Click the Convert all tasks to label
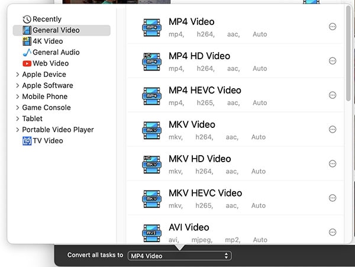Viewport: 355px width, 267px height. pyautogui.click(x=95, y=255)
